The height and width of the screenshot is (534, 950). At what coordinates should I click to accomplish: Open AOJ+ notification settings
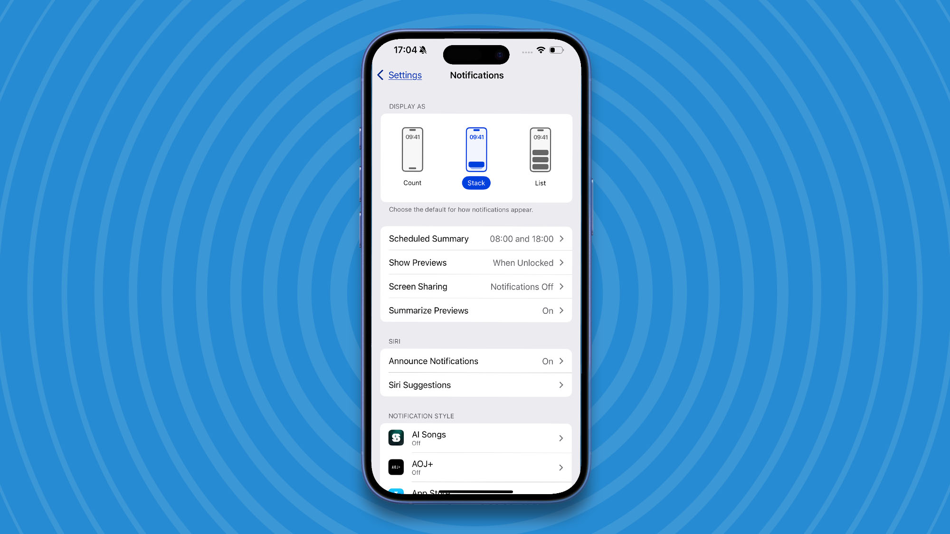(x=475, y=467)
